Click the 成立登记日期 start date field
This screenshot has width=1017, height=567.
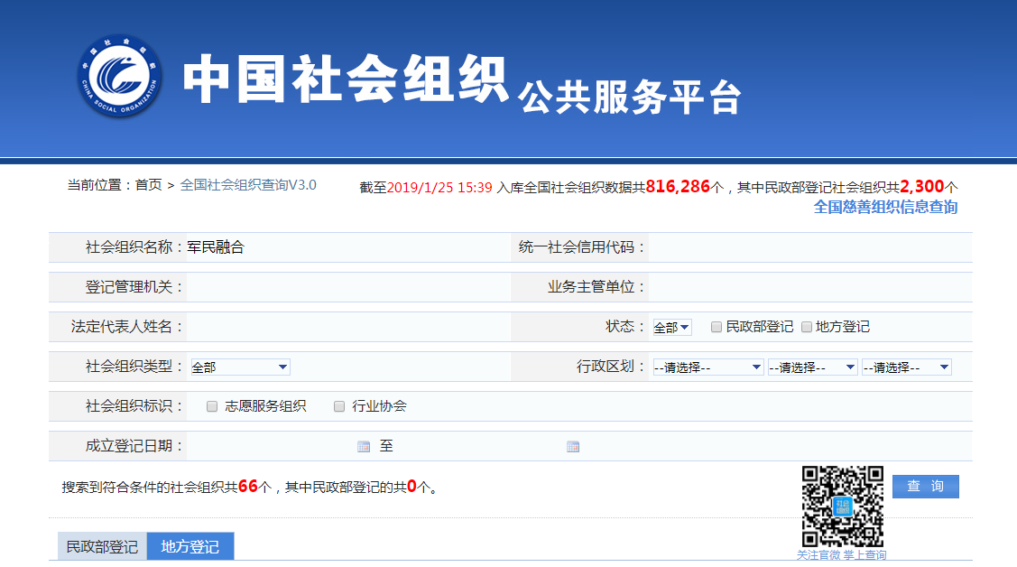pos(271,446)
